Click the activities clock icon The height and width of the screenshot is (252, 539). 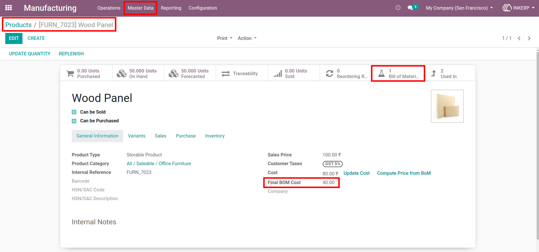click(x=398, y=8)
